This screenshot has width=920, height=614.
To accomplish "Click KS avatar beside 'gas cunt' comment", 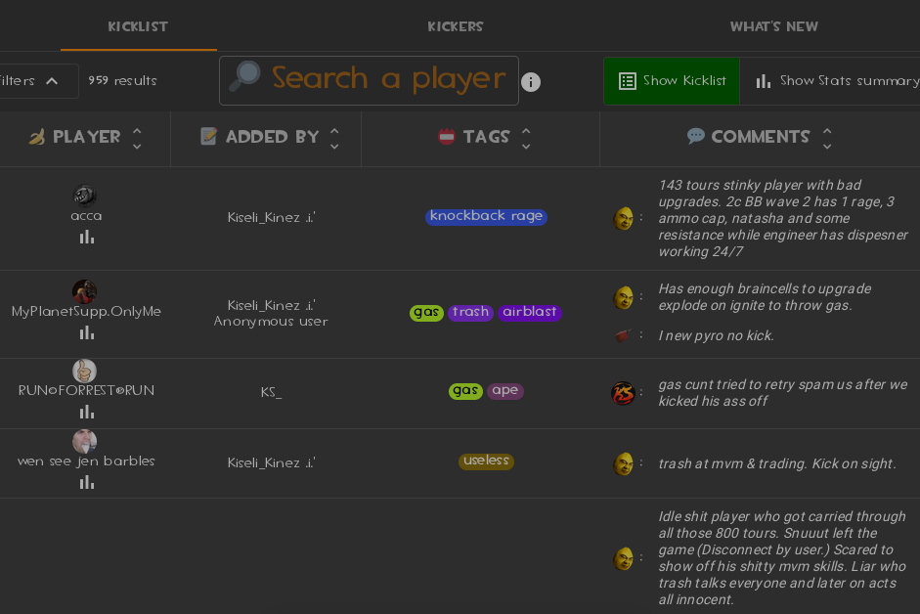I will point(623,393).
